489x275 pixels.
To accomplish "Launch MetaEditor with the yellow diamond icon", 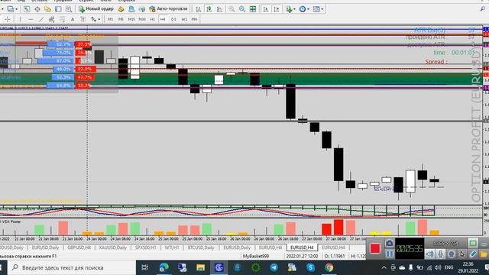I will pos(121,9).
